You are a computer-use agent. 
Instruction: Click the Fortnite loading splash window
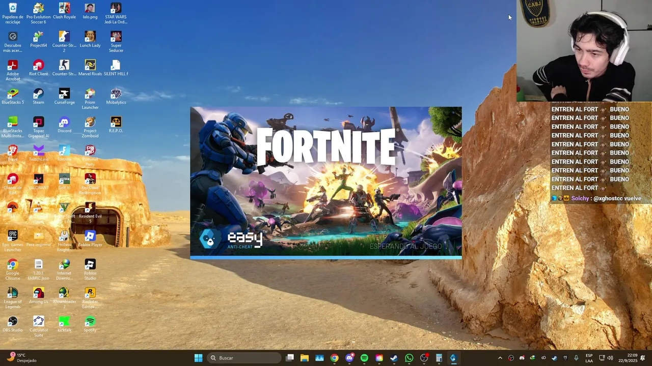326,183
